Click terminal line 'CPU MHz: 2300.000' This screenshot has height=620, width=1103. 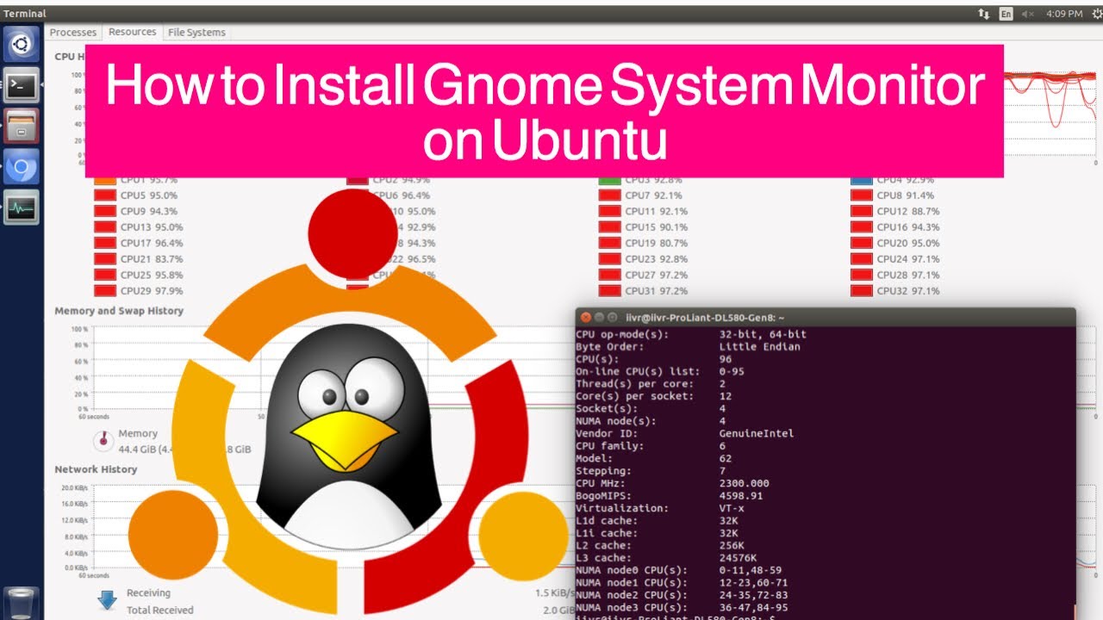[x=672, y=483]
